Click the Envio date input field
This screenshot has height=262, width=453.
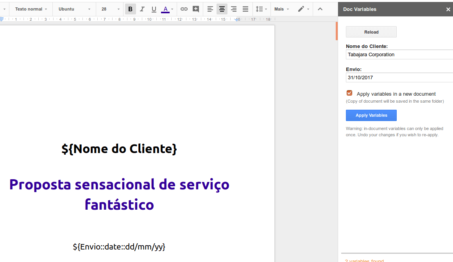399,77
